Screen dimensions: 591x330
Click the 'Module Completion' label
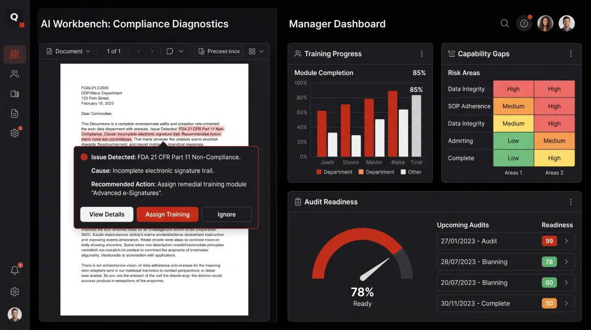pyautogui.click(x=324, y=73)
